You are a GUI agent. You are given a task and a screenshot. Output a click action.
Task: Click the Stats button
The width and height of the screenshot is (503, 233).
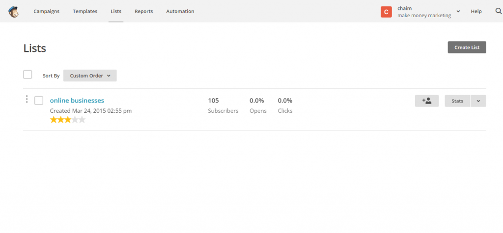tap(457, 101)
